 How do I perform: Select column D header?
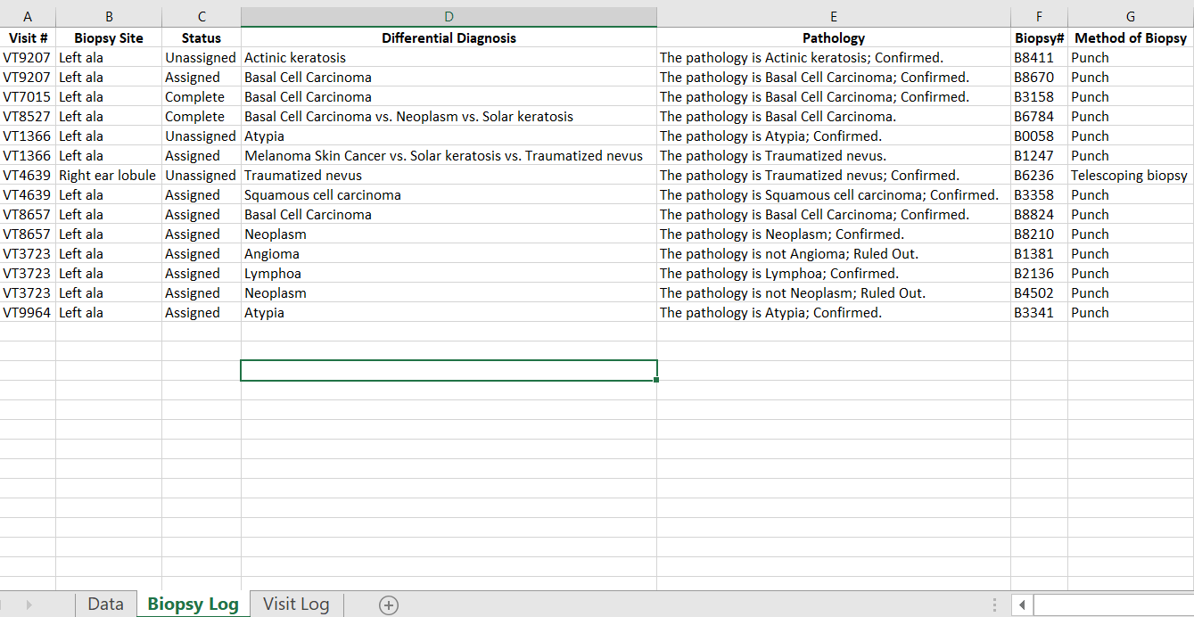click(x=449, y=16)
